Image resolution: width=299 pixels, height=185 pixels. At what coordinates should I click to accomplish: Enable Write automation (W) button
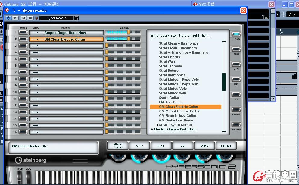30,18
